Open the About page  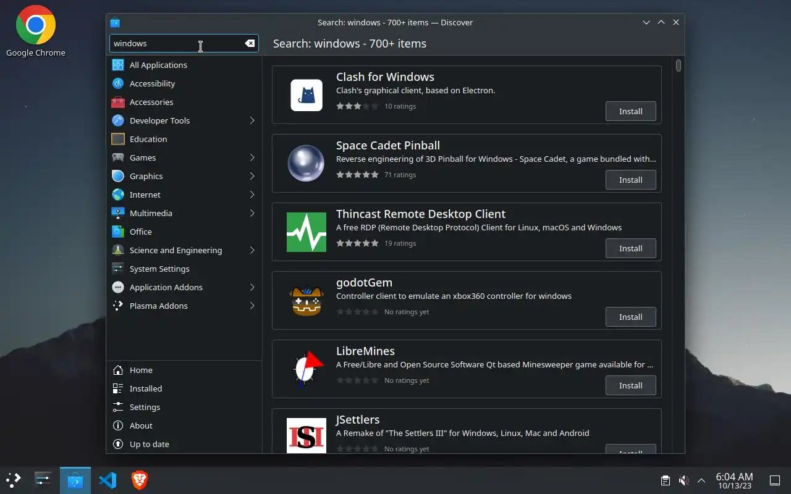point(184,425)
